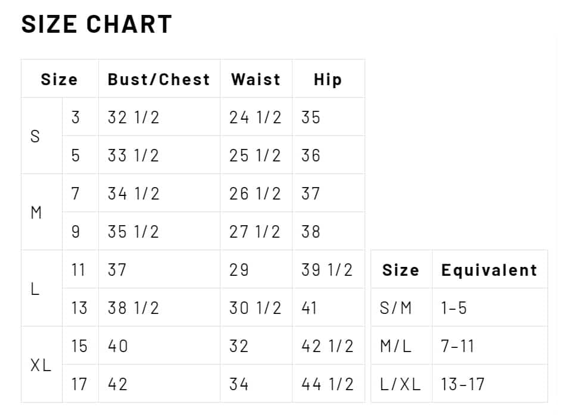
Task: Select the S size row label
Action: tap(35, 136)
